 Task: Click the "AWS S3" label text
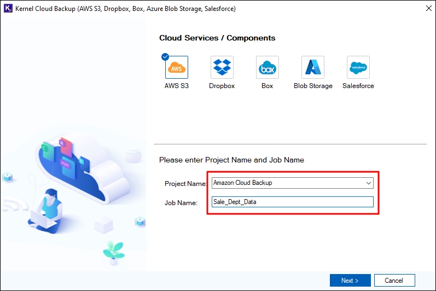[177, 86]
